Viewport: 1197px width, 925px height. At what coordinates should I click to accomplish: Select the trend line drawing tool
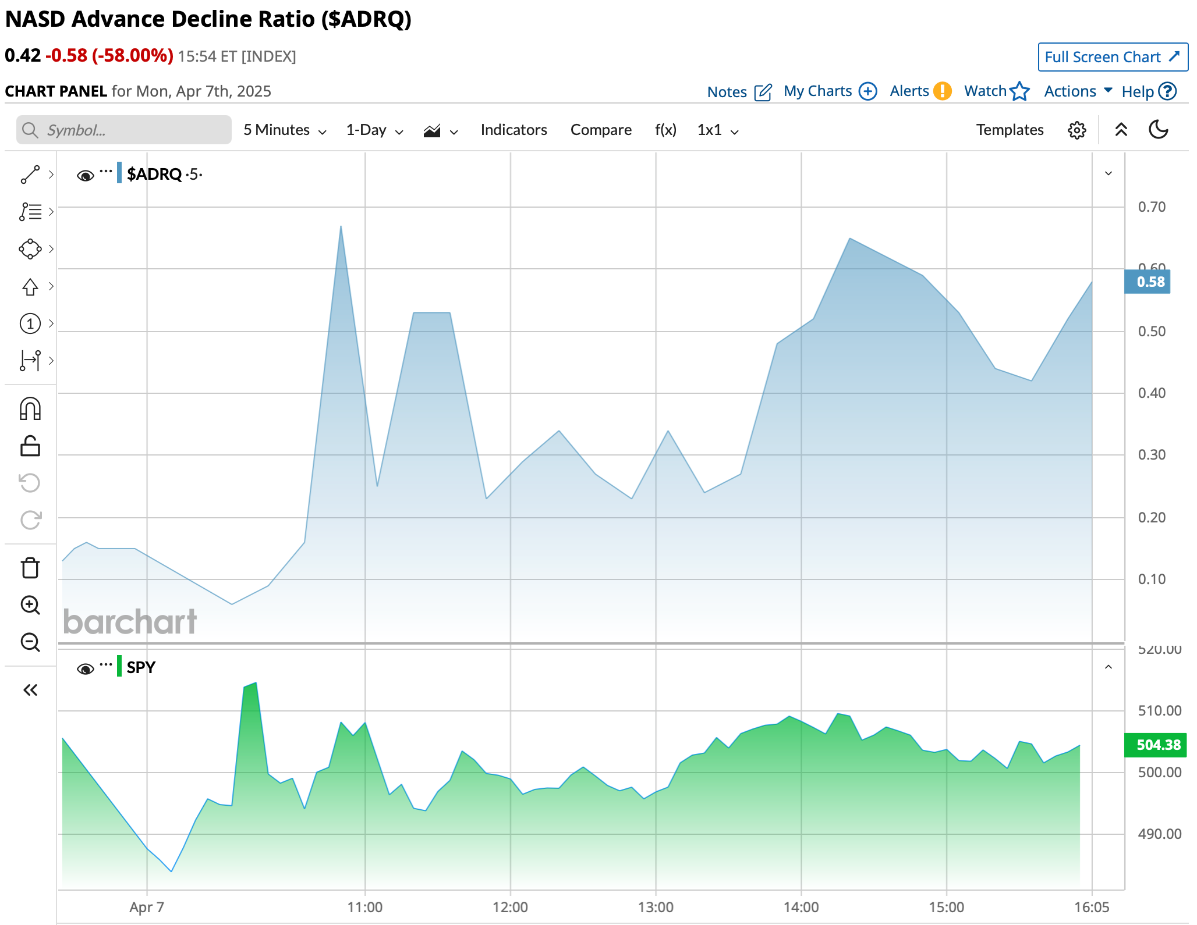coord(30,175)
